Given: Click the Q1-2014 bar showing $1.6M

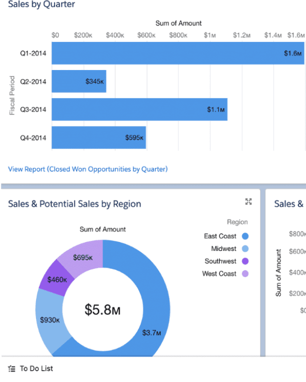Looking at the screenshot, I should tap(178, 53).
